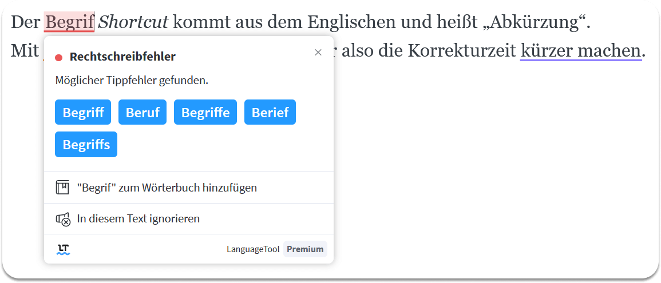661x283 pixels.
Task: Click the ignore megaphone icon
Action: click(63, 219)
